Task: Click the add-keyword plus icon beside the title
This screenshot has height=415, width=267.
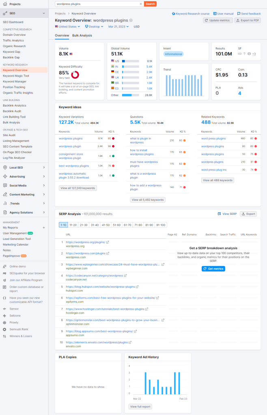Action: (131, 20)
